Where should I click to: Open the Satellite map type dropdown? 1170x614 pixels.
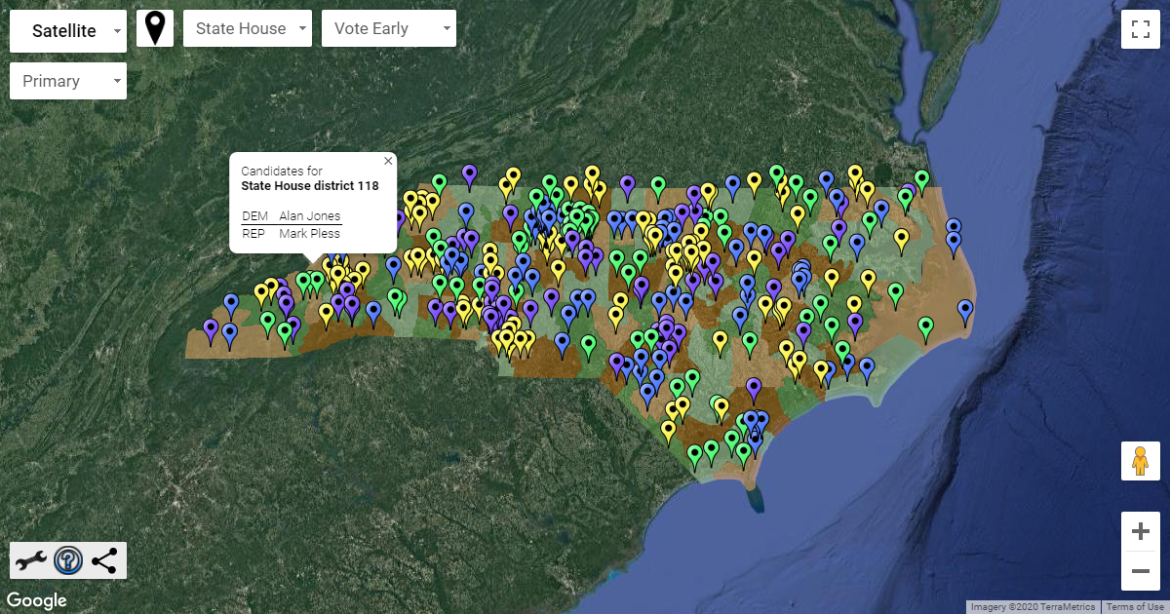pos(67,30)
